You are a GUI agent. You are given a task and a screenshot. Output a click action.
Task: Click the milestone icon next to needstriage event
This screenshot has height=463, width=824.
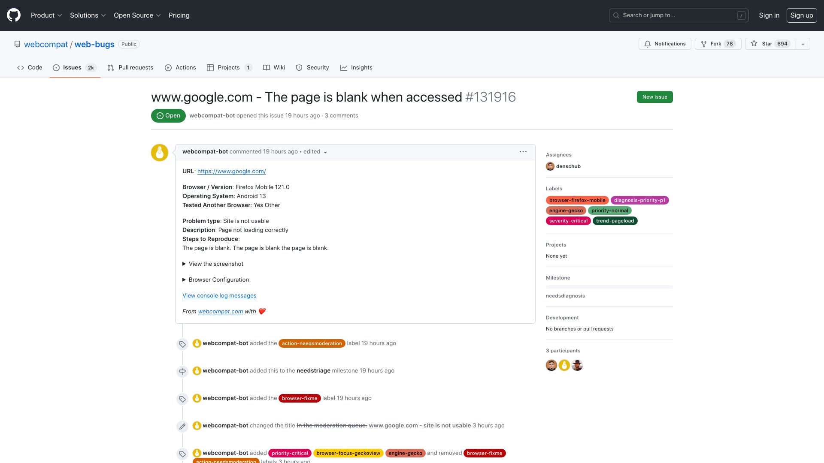[x=182, y=372]
